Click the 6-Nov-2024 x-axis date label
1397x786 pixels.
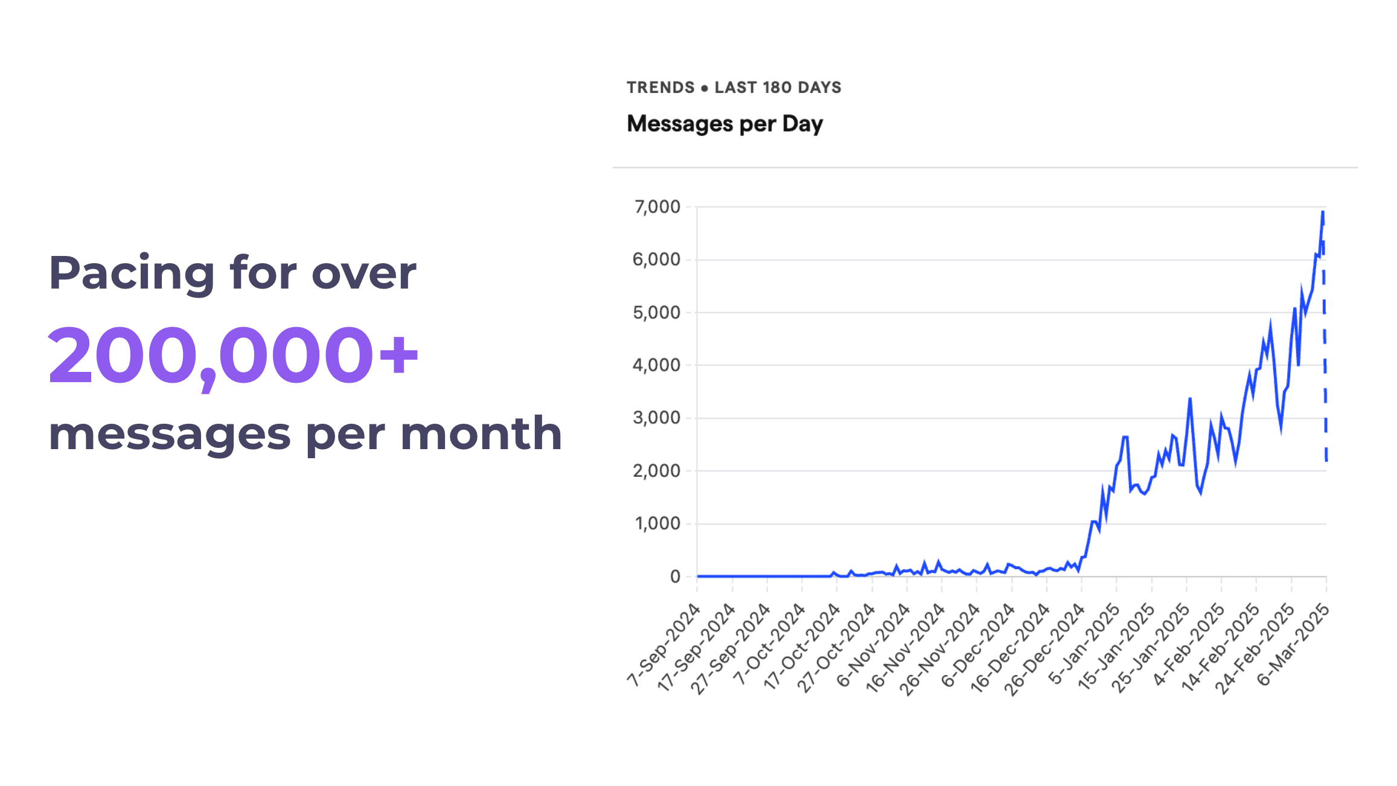tap(874, 645)
